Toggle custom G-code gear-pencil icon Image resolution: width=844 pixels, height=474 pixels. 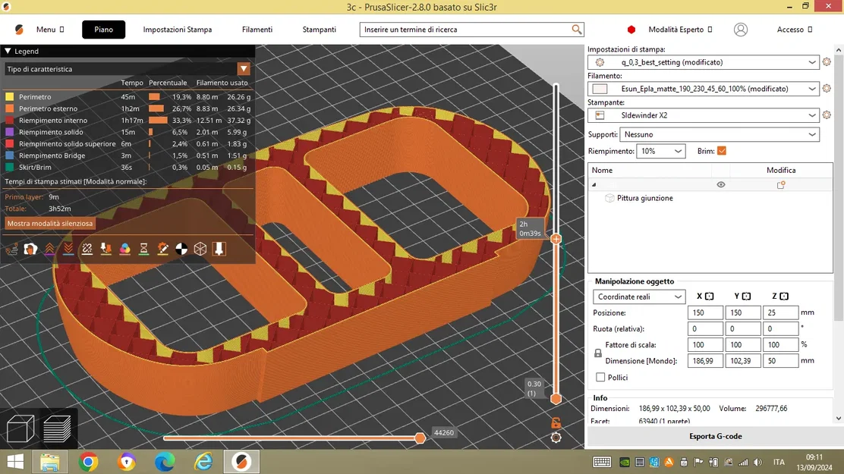point(162,249)
